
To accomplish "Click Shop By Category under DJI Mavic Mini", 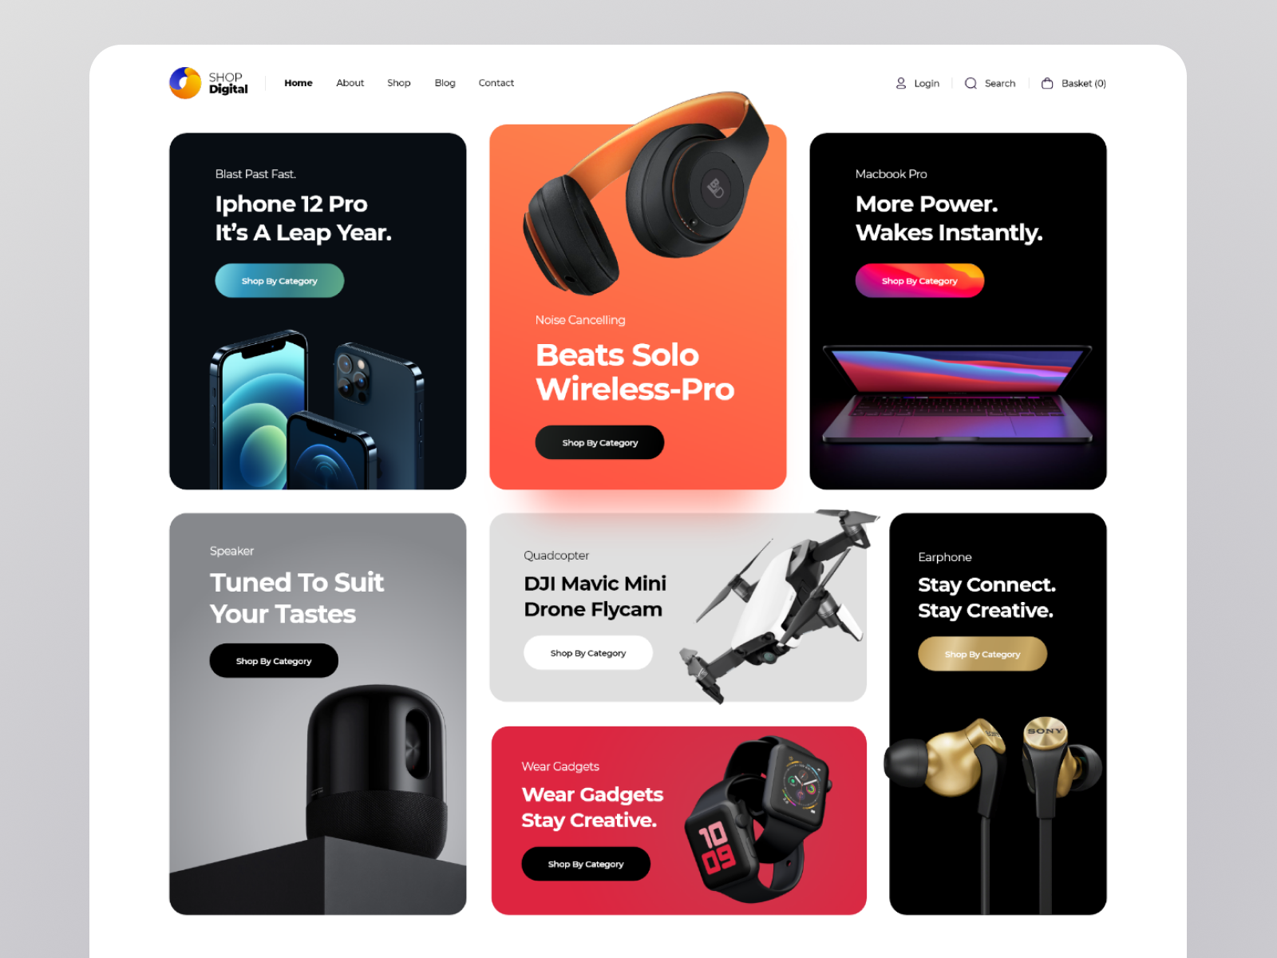I will pos(588,653).
